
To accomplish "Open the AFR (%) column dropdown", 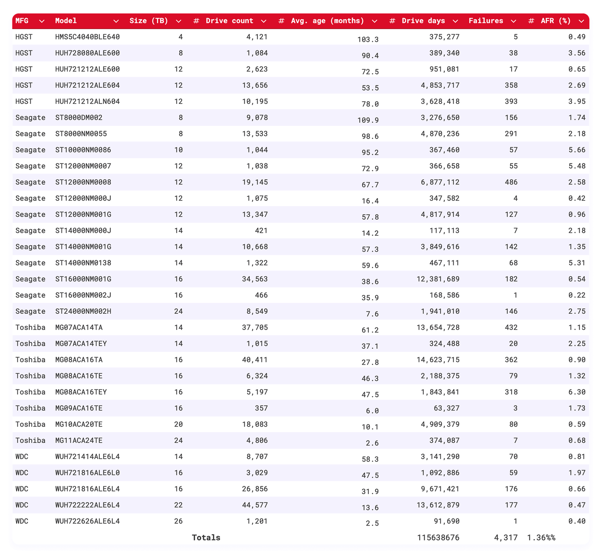I will coord(581,21).
